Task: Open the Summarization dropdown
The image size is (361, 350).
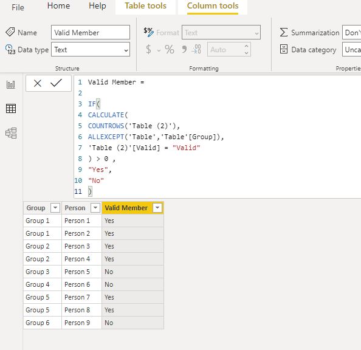Action: tap(351, 32)
